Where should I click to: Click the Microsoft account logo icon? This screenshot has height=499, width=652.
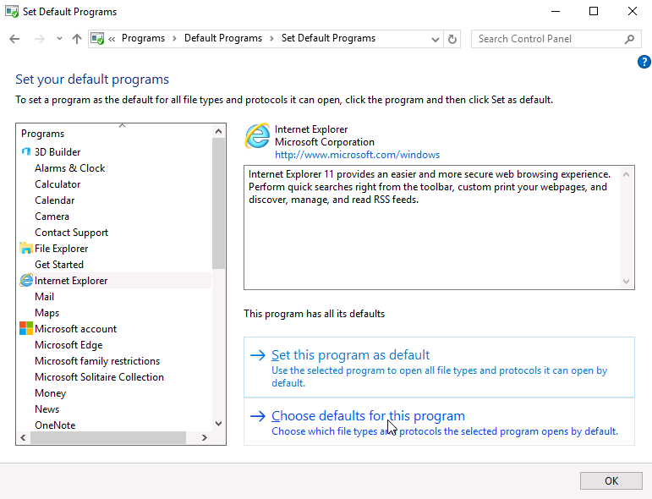tap(26, 328)
